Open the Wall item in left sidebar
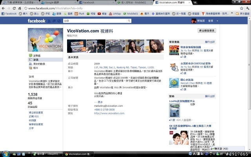251x157 pixels. pos(36,56)
